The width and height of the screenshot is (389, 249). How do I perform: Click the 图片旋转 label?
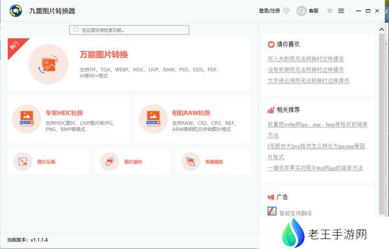133,161
